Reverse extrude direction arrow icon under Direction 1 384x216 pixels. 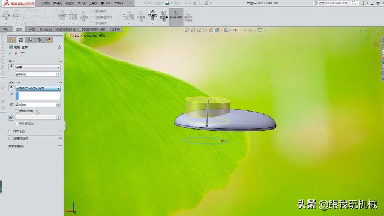coord(11,88)
